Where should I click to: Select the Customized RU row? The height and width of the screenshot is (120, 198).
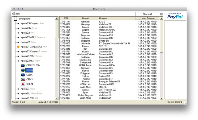click(110, 52)
